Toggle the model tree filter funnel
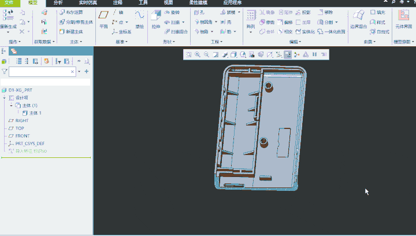 click(4, 71)
